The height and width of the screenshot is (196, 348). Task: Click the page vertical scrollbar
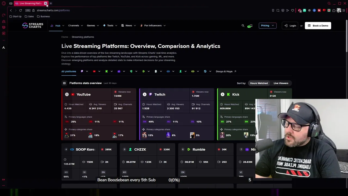(x=347, y=35)
